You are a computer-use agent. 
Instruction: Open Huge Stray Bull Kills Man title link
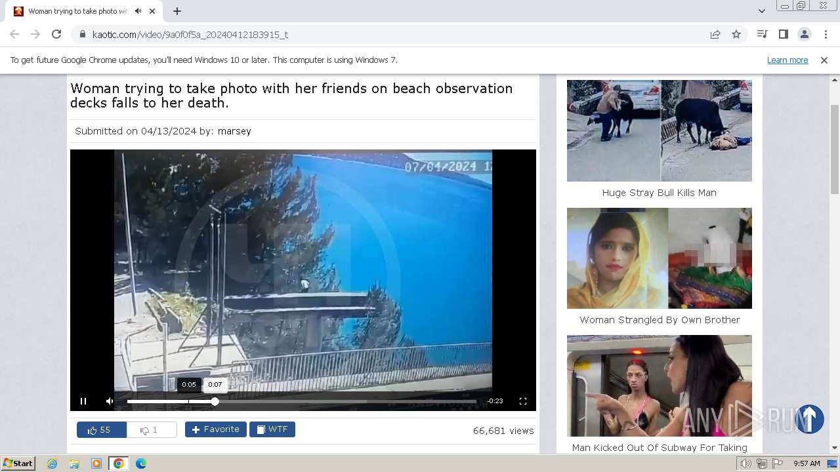tap(660, 193)
